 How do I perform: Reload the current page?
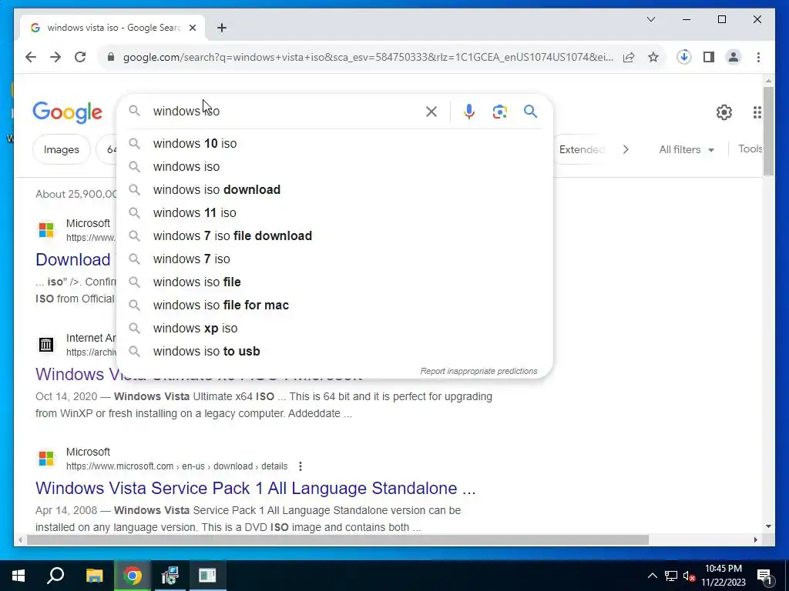(80, 57)
